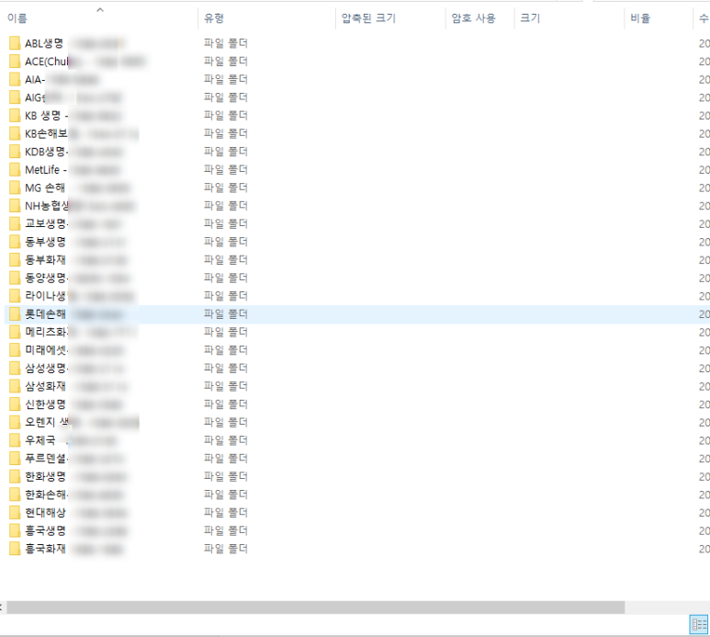The width and height of the screenshot is (710, 637).
Task: Click the 오렌지 folder icon
Action: (x=15, y=422)
